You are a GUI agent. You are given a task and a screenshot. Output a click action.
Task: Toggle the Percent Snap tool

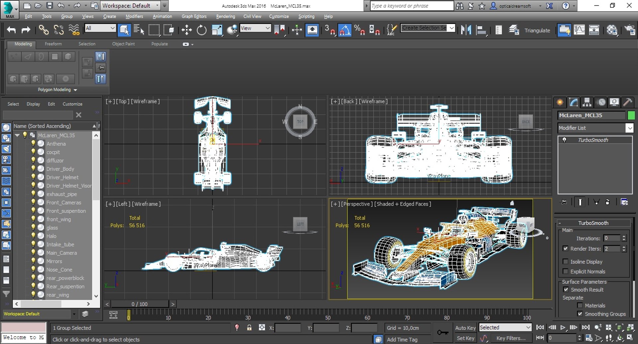[359, 30]
